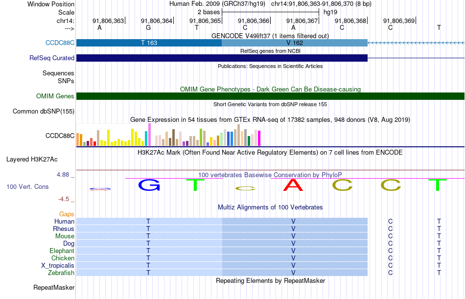Click the dark green OMIM Genes bar
The image size is (465, 299).
pyautogui.click(x=270, y=96)
